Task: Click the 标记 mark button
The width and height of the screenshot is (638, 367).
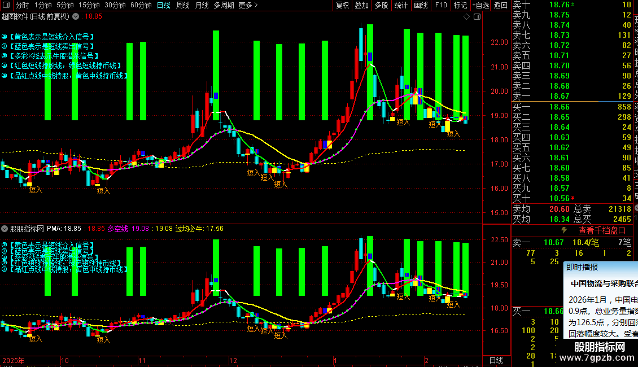Action: [x=460, y=5]
